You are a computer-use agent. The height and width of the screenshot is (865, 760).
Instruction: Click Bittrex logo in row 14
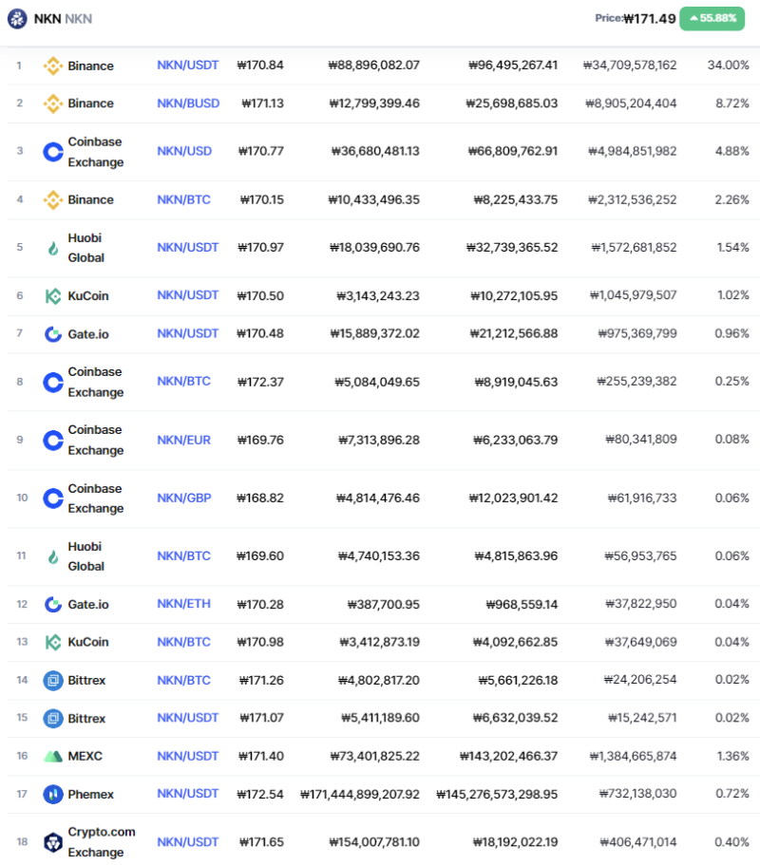click(53, 680)
